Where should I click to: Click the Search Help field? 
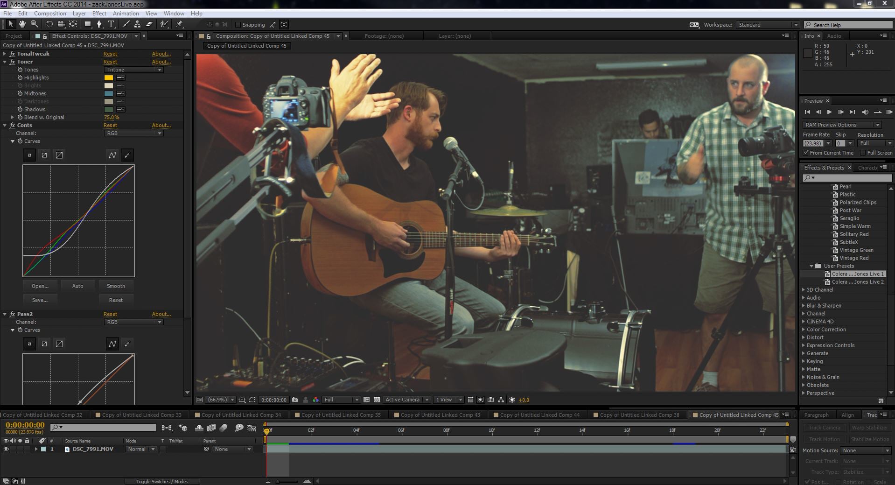point(848,25)
